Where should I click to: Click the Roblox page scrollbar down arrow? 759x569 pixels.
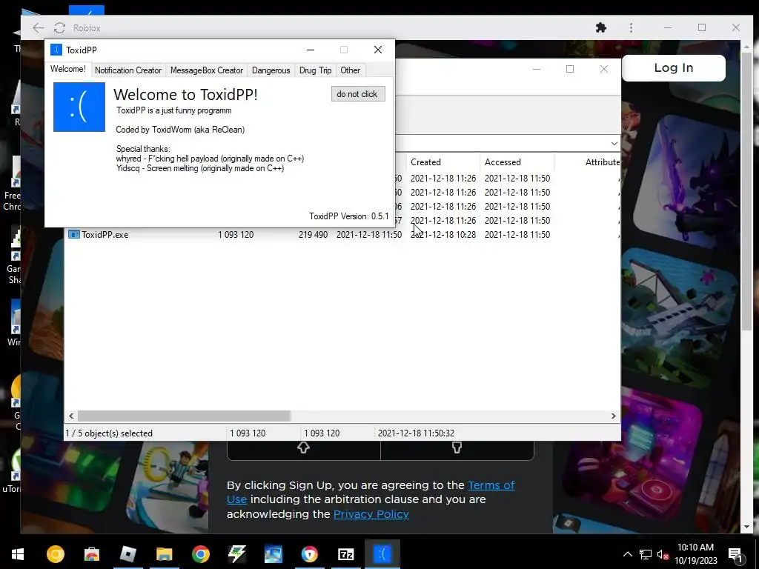click(x=746, y=527)
